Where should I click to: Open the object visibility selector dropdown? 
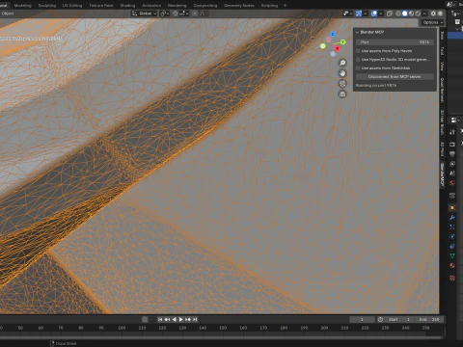[x=347, y=13]
